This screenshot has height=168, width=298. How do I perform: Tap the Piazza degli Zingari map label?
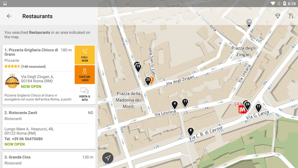tap(244, 52)
